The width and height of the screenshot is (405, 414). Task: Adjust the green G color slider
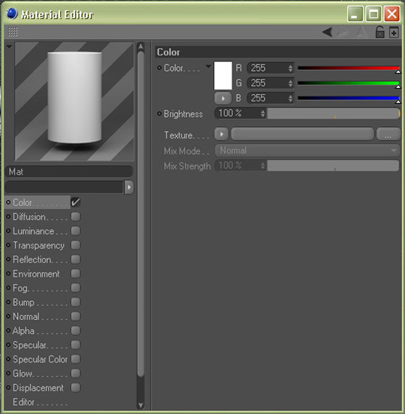coord(348,83)
